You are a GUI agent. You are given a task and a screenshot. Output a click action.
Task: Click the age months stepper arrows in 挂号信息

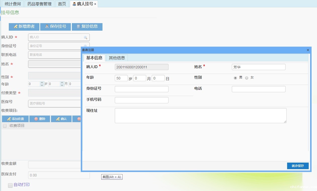coord(62,84)
